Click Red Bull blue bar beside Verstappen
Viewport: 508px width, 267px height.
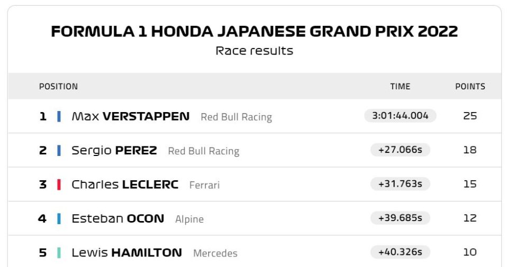pos(59,116)
